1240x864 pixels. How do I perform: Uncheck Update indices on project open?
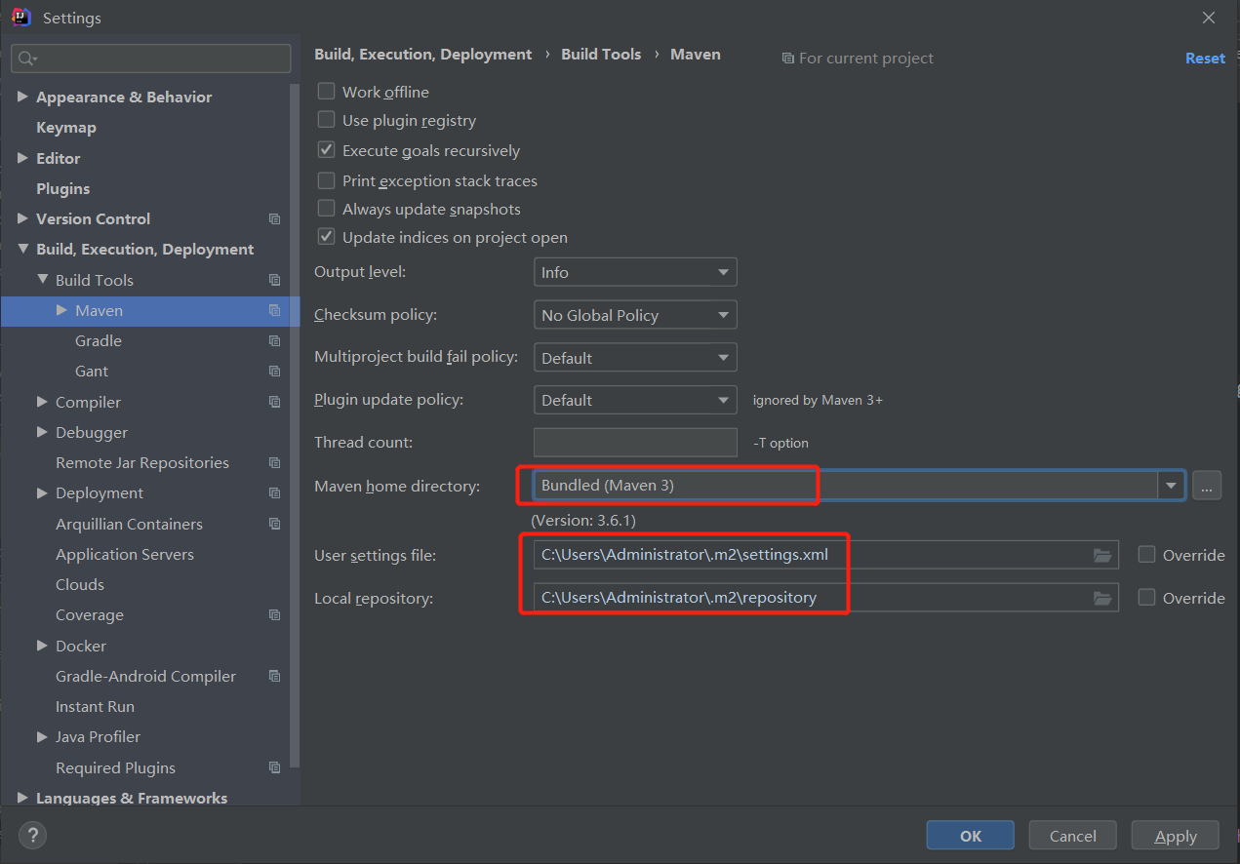pos(326,237)
